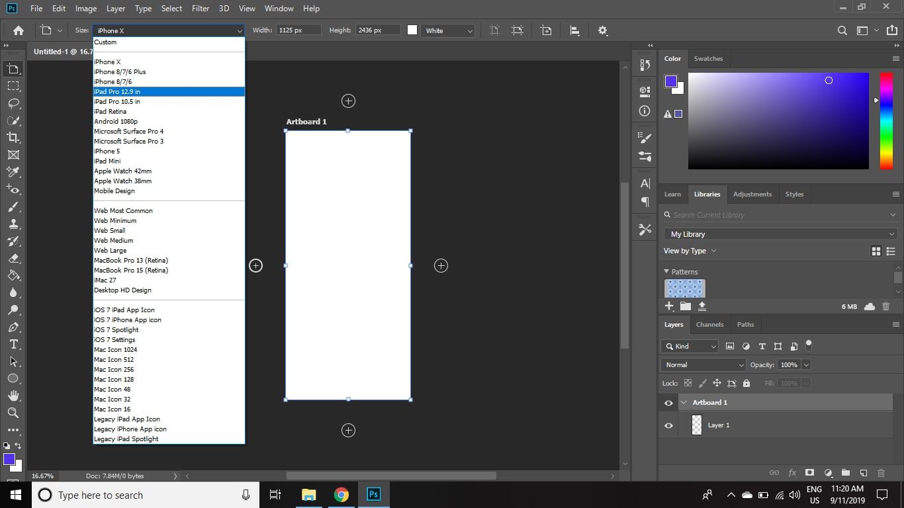Toggle filter for type layers

click(x=762, y=346)
